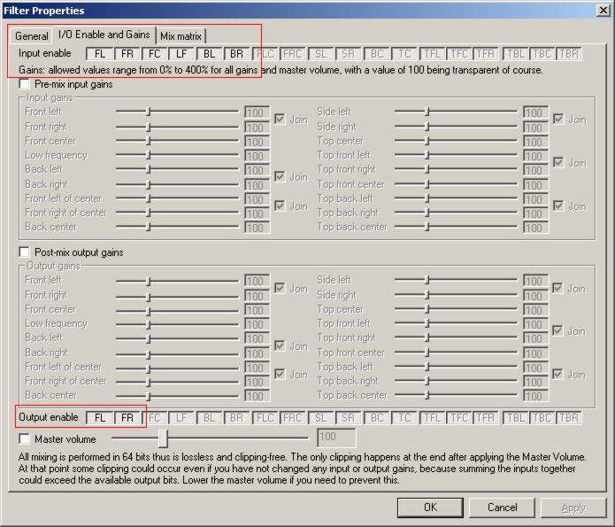Open the Mix matrix tab
This screenshot has height=527, width=615.
click(181, 36)
